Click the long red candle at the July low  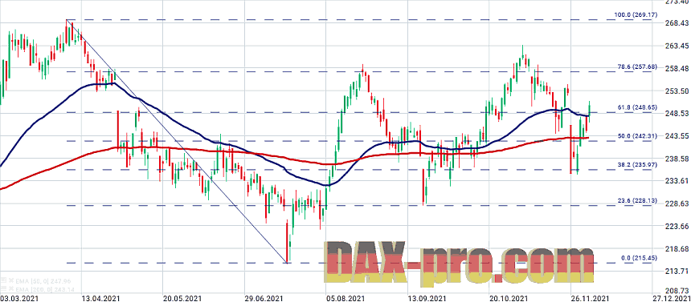pos(287,242)
